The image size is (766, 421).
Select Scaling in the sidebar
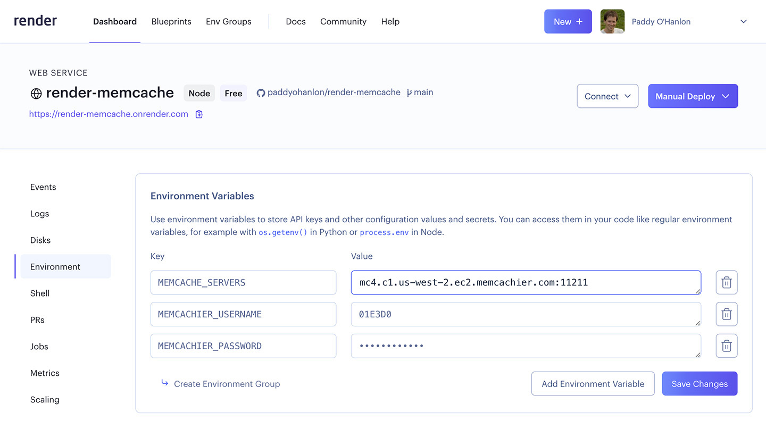tap(45, 400)
